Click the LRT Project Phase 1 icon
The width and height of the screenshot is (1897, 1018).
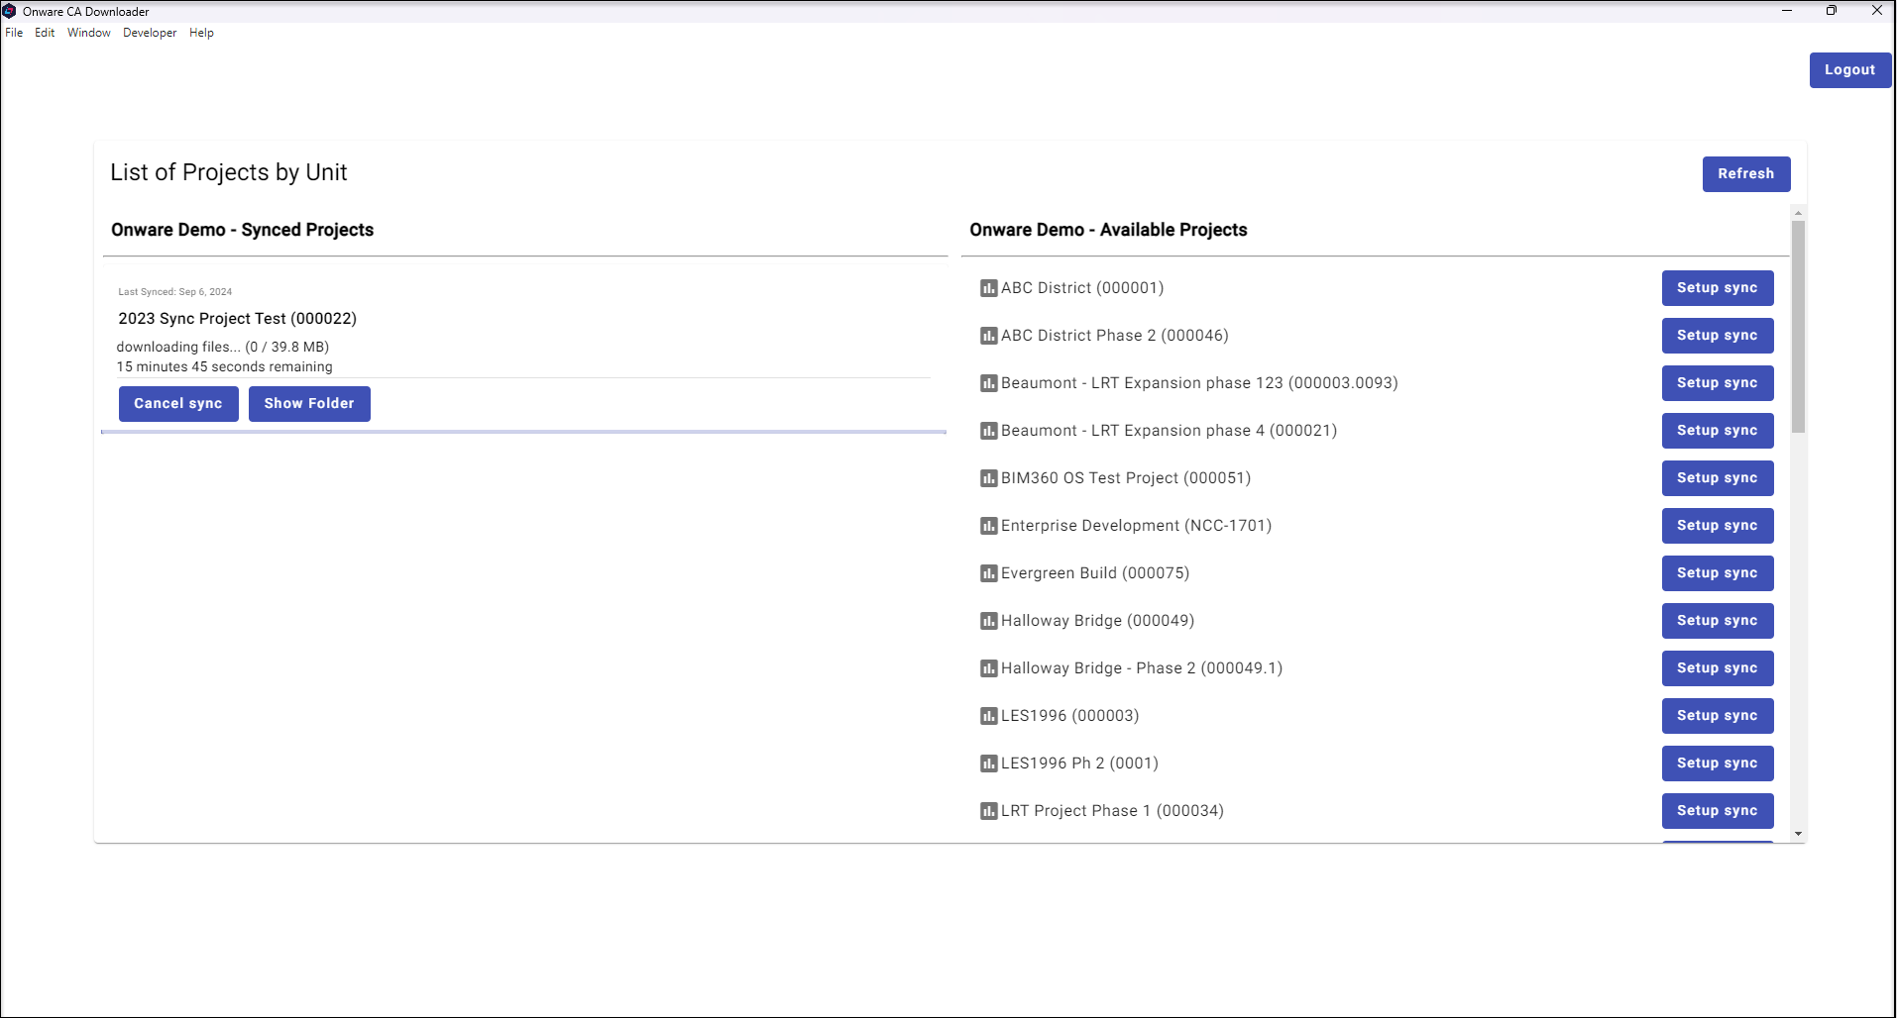click(988, 811)
